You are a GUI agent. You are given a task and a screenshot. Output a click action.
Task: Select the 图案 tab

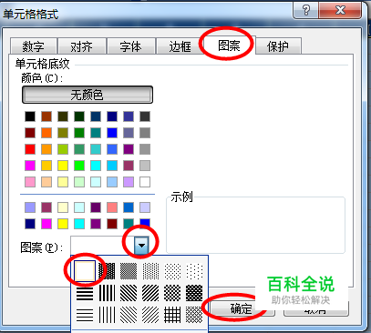[x=229, y=45]
